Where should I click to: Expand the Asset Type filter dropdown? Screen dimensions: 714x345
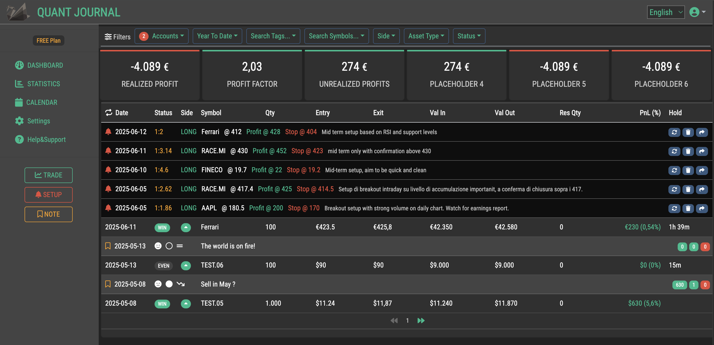click(426, 36)
